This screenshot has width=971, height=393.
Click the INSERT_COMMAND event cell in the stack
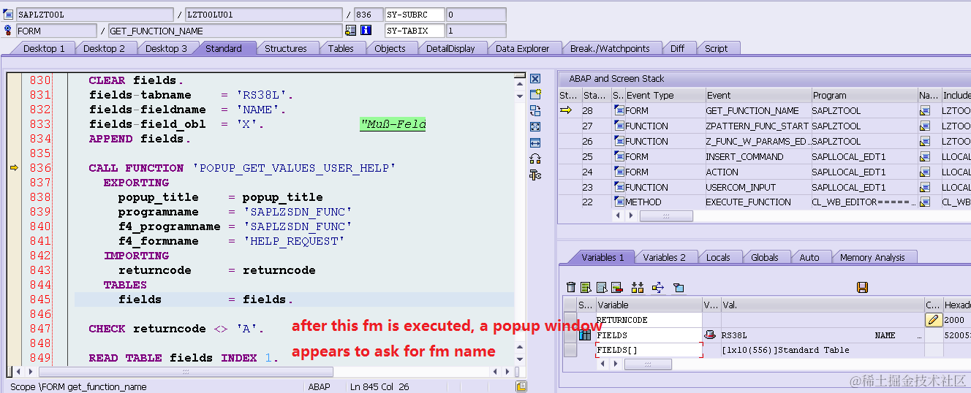(x=758, y=156)
